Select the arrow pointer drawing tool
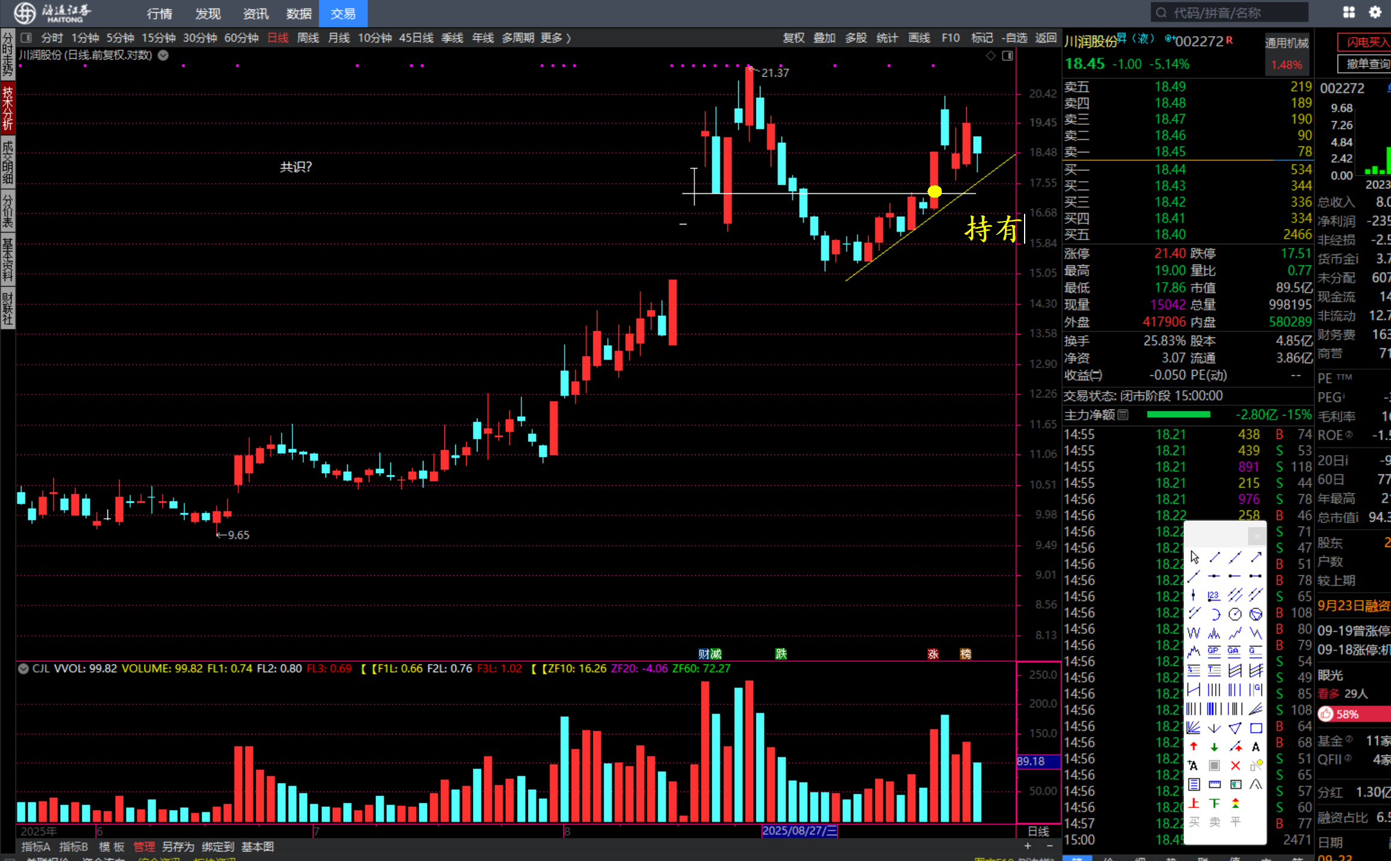1391x861 pixels. 1194,557
